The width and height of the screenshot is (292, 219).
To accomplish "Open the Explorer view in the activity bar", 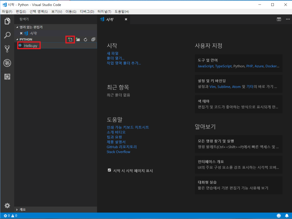I will tap(7, 21).
